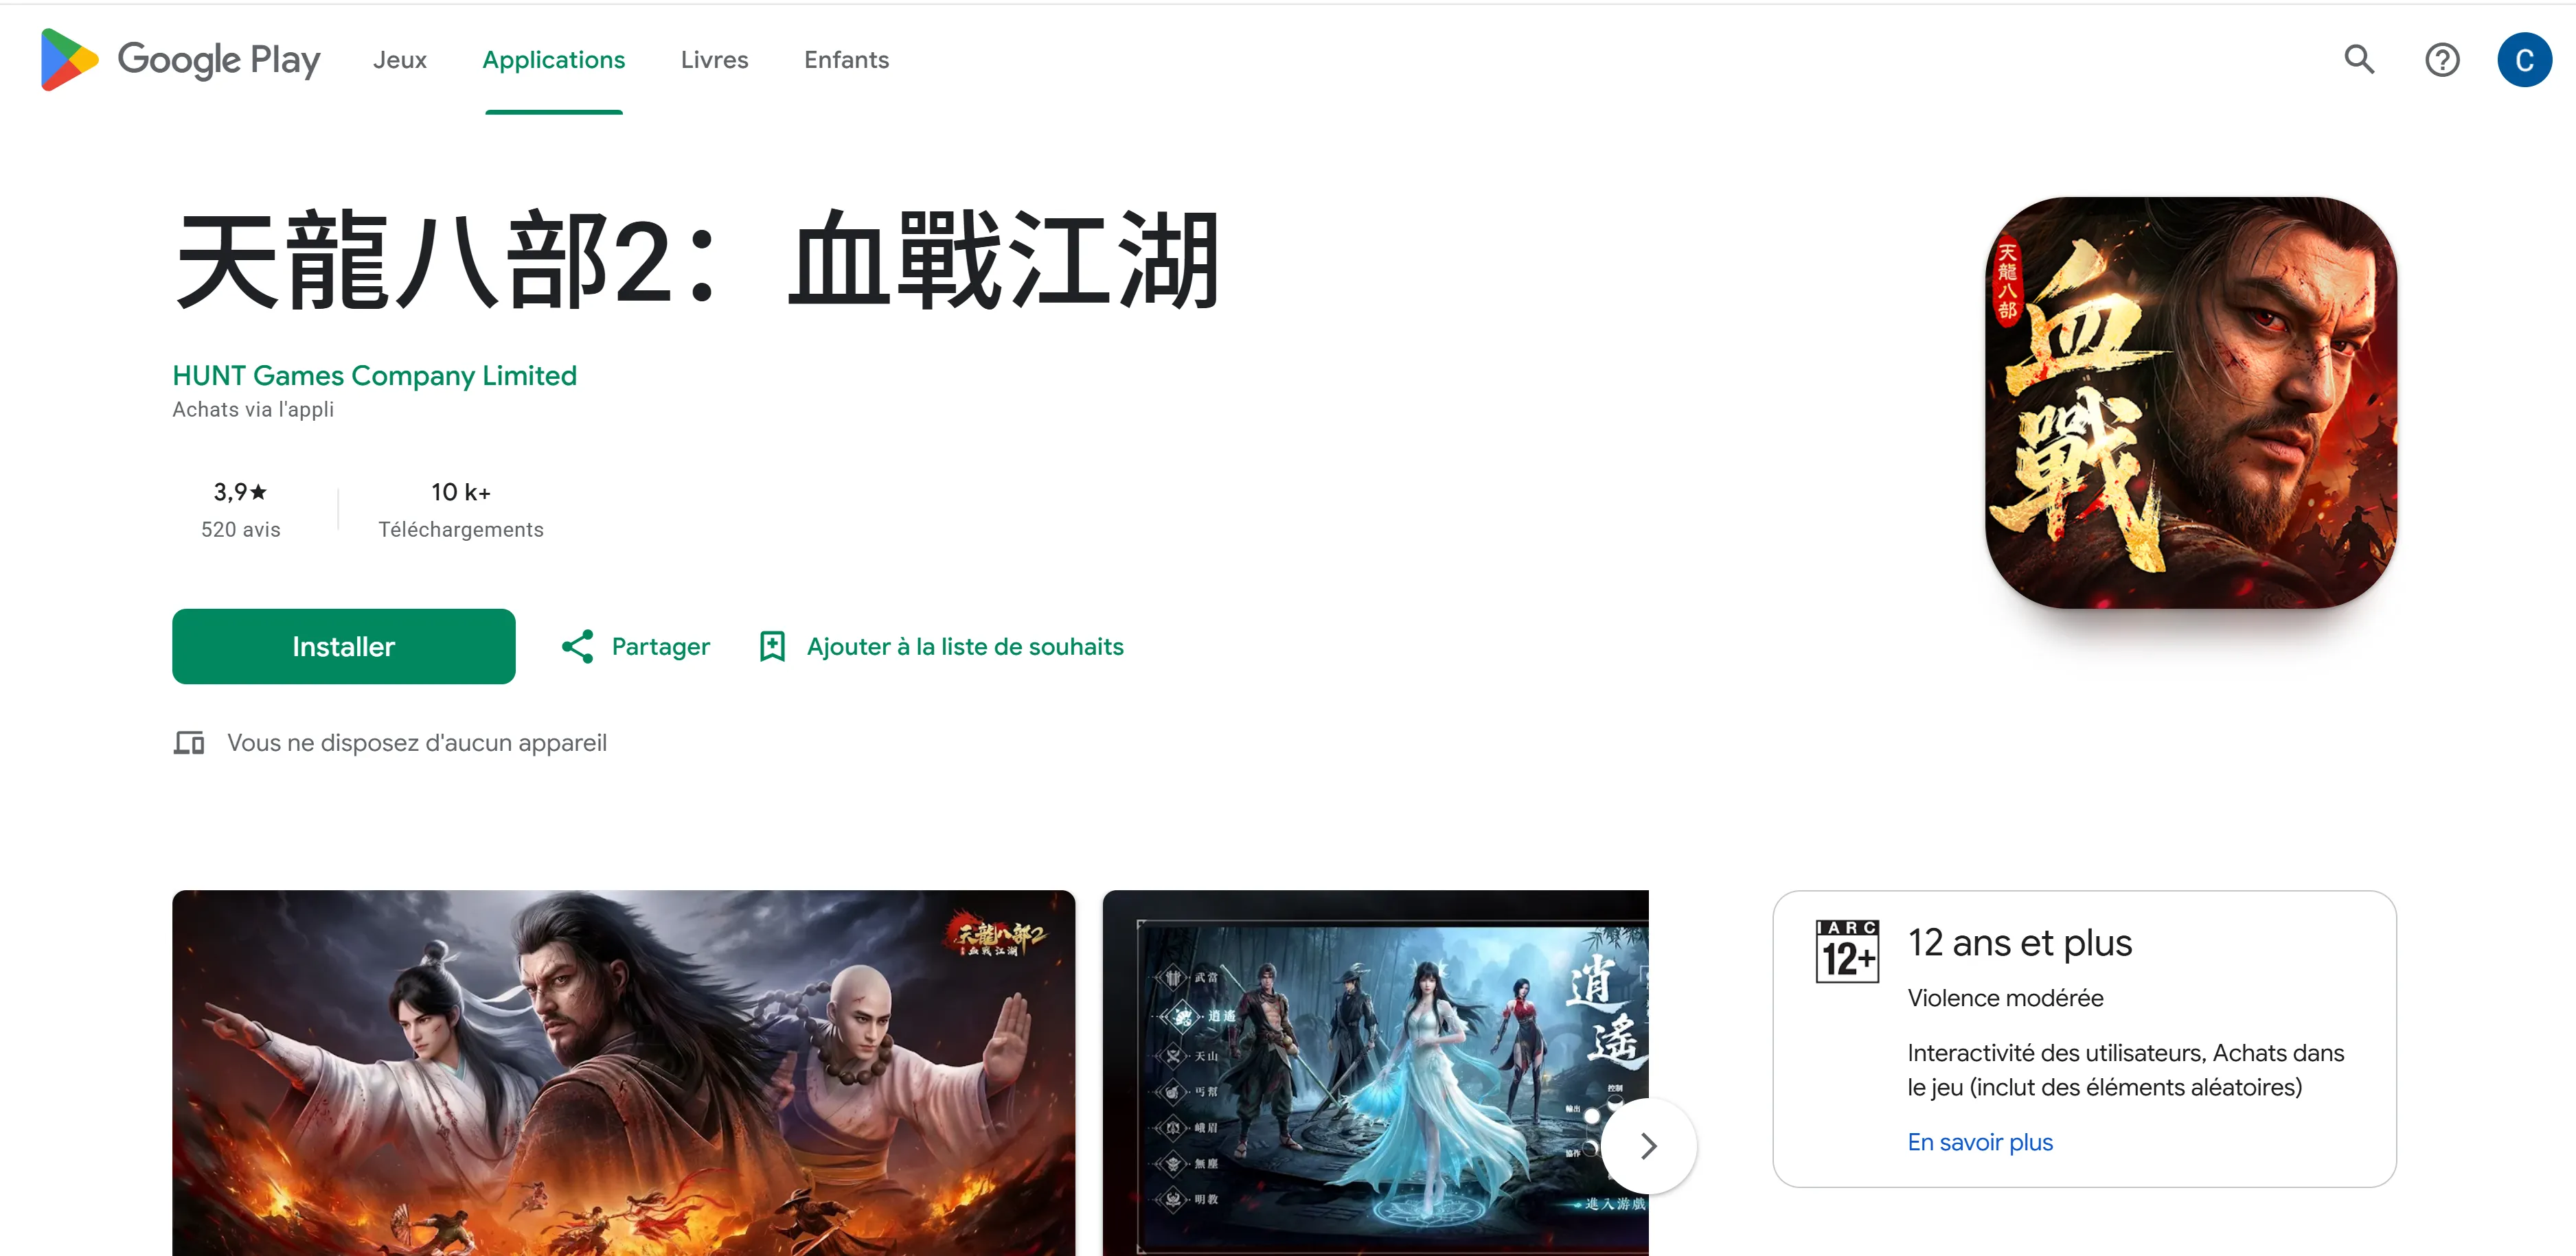Go to the Livres tab
Viewport: 2576px width, 1256px height.
tap(714, 60)
